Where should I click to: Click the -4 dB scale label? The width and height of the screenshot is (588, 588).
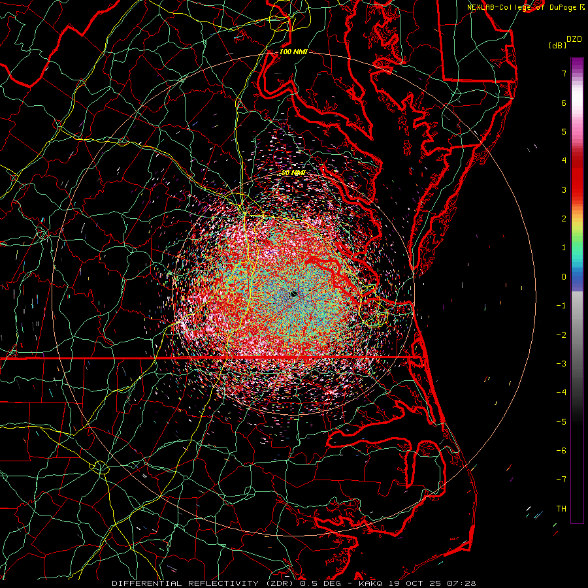561,393
